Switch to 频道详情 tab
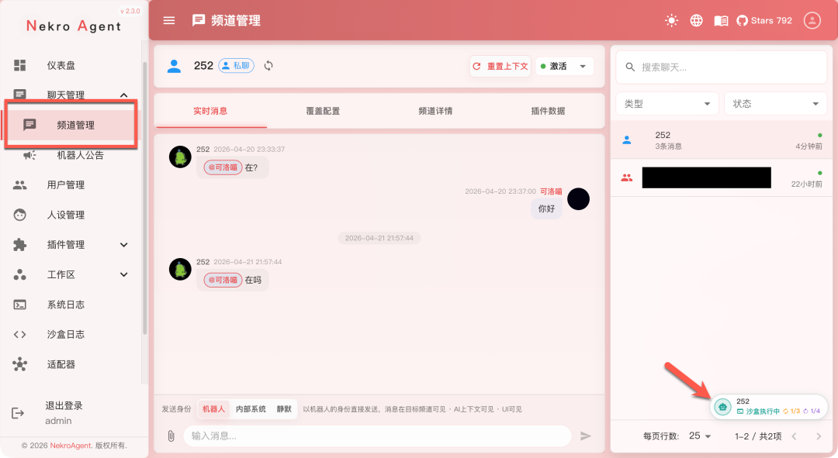 point(435,111)
